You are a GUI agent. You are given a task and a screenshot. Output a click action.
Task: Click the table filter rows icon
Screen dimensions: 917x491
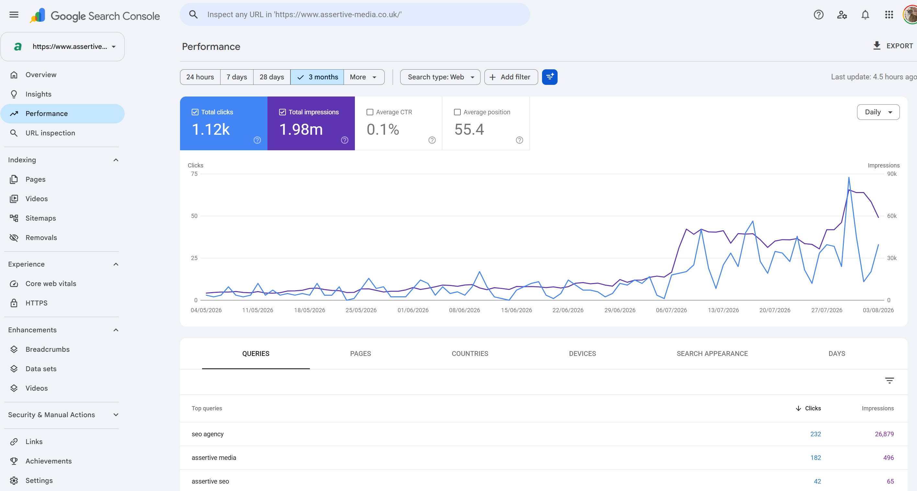coord(889,381)
